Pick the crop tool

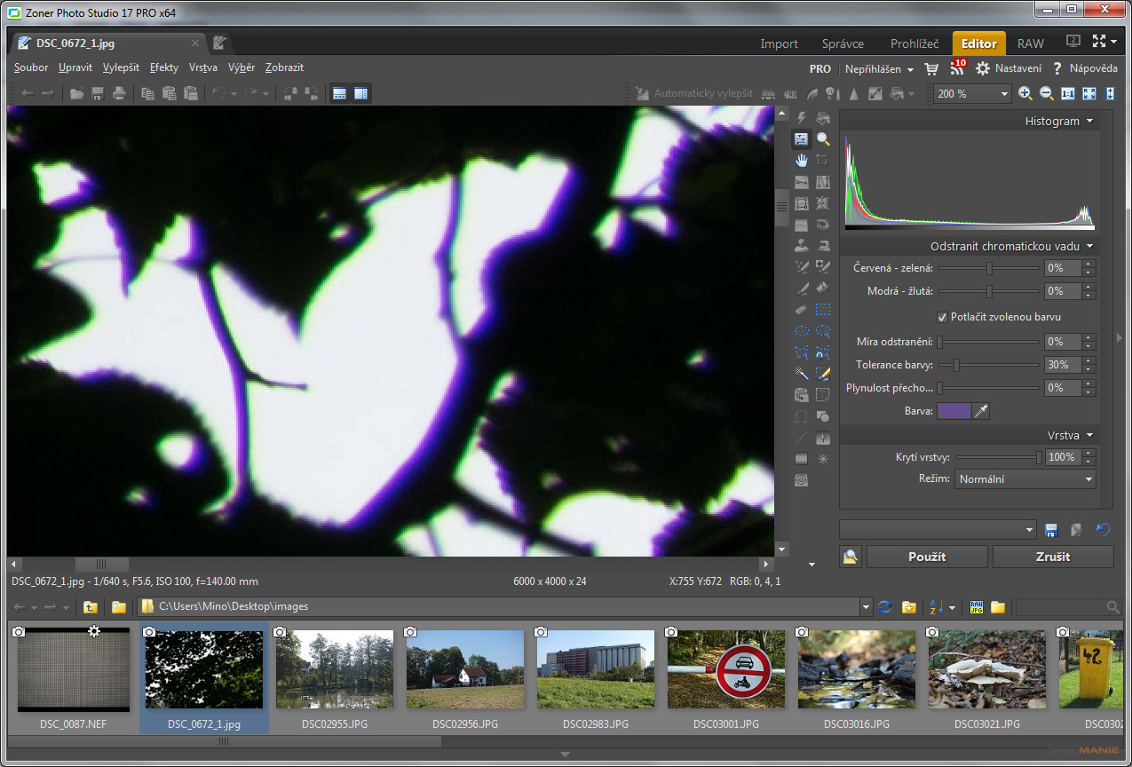(x=823, y=161)
